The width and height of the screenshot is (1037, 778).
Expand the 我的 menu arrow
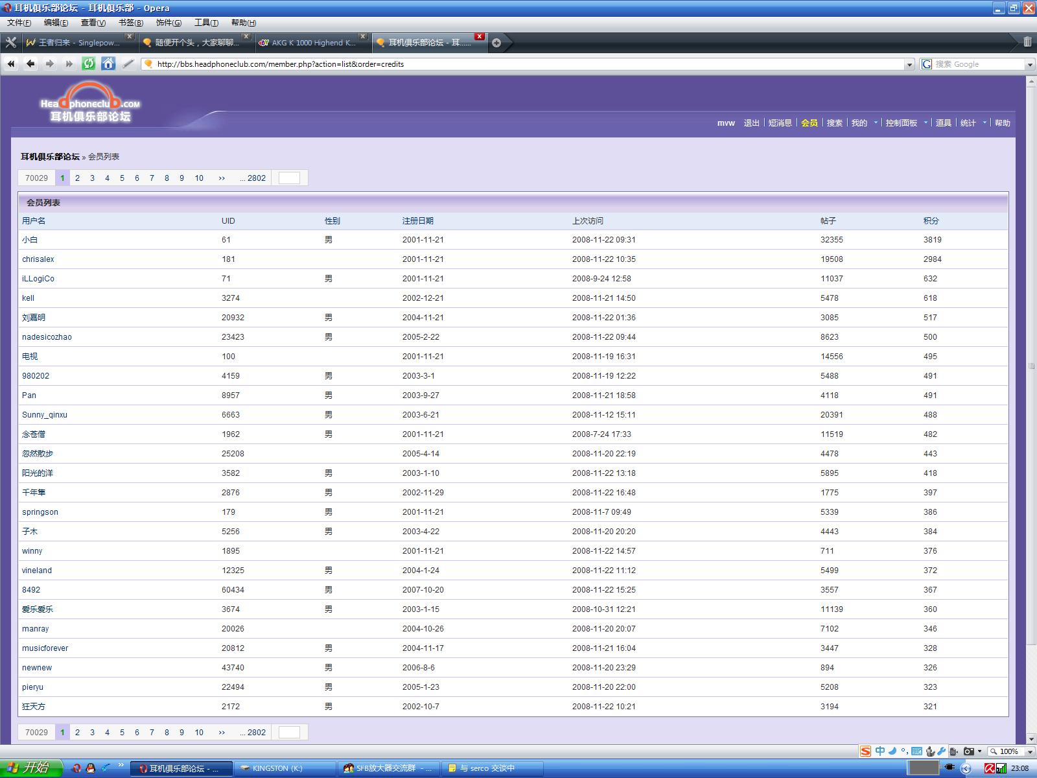(x=876, y=123)
